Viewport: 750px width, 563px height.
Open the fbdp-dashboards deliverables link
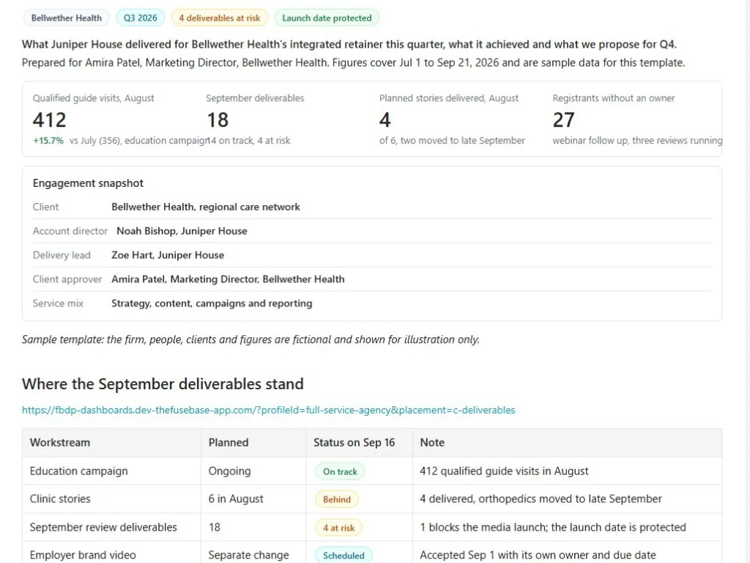(268, 411)
